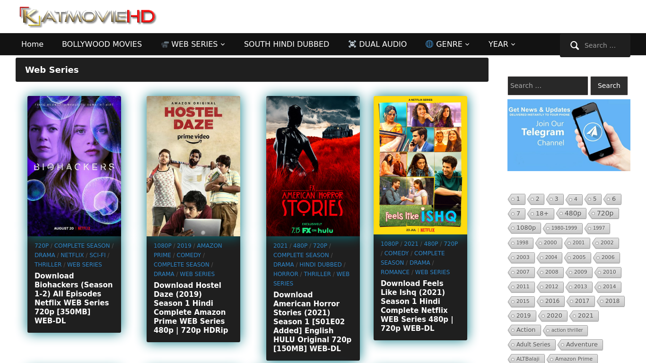Select the ALTBalaji tag
Image resolution: width=646 pixels, height=363 pixels.
click(526, 359)
